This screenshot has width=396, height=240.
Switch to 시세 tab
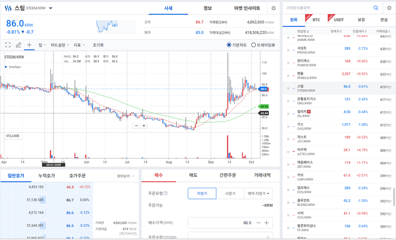tap(168, 8)
